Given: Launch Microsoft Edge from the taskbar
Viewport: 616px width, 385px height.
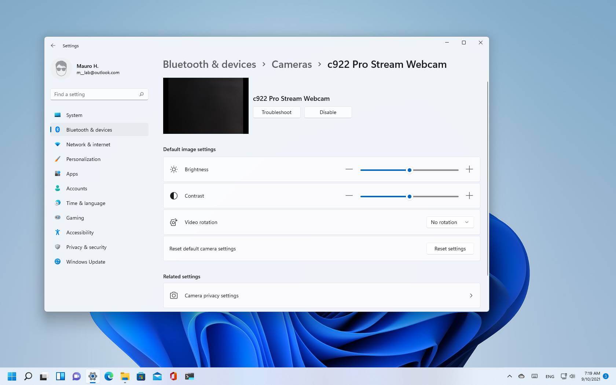Looking at the screenshot, I should tap(109, 376).
